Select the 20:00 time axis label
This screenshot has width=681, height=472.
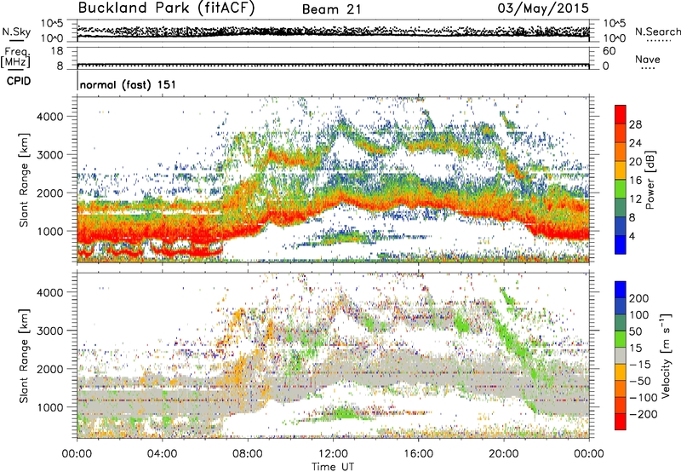503,454
